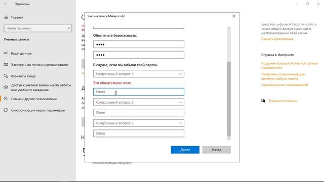Open Переключение пользователей link
The width and height of the screenshot is (324, 182).
point(285,85)
